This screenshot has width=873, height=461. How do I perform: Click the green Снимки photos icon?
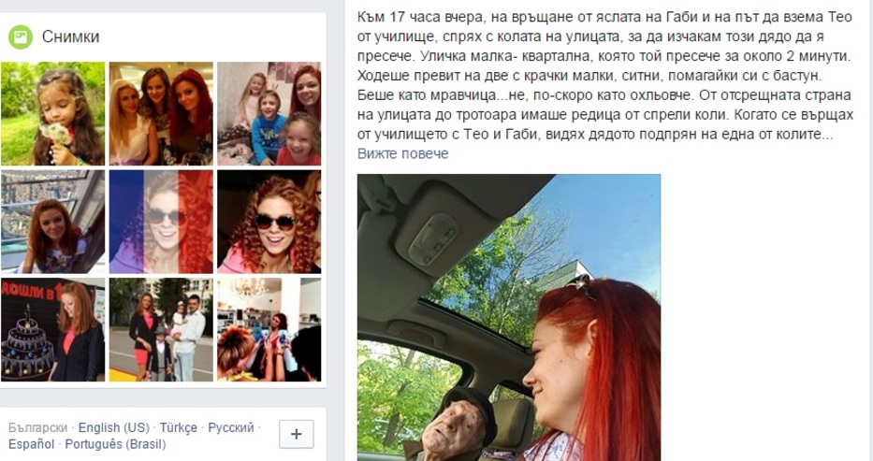click(21, 37)
